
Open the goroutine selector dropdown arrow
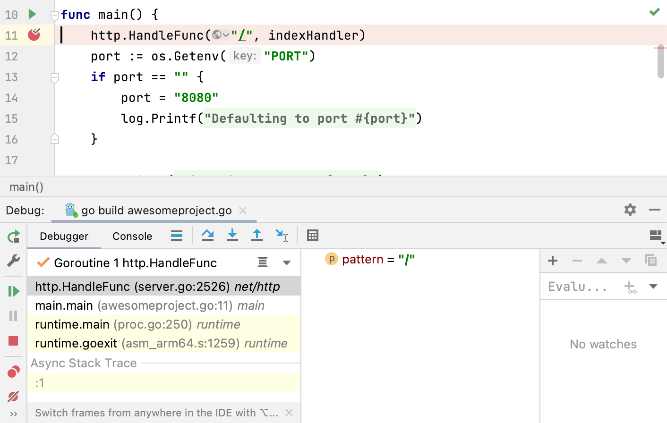pyautogui.click(x=286, y=263)
